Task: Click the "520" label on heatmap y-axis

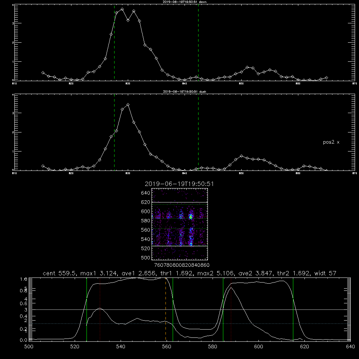Action: tap(145, 248)
